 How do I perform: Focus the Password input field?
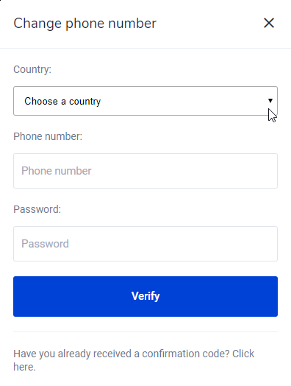click(145, 244)
